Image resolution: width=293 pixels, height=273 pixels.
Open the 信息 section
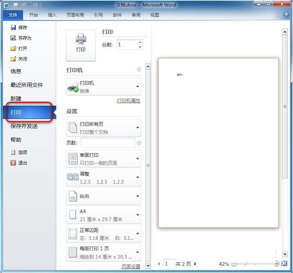pyautogui.click(x=16, y=71)
